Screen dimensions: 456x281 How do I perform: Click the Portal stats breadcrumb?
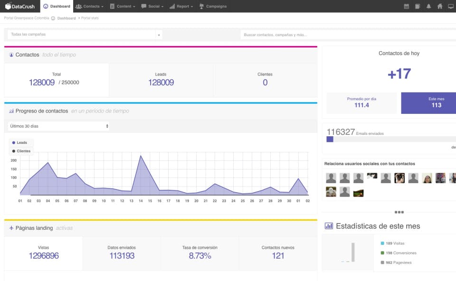click(90, 18)
